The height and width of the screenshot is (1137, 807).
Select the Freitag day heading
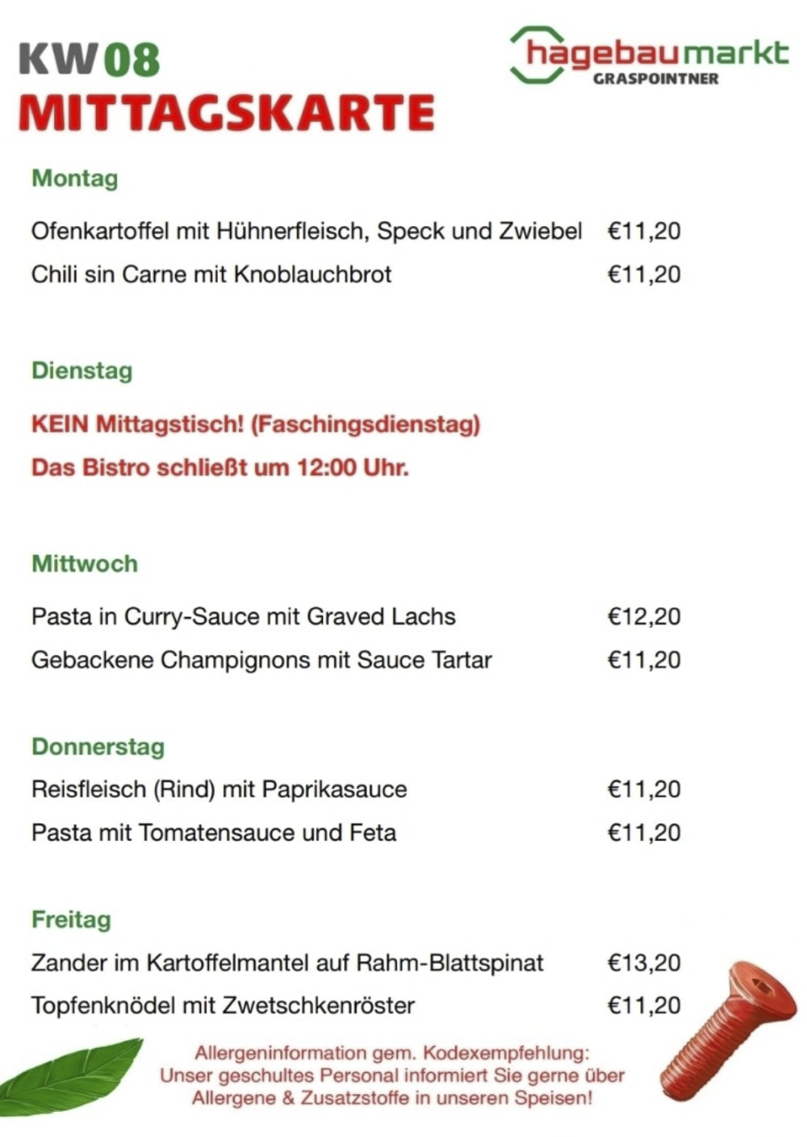tap(71, 919)
